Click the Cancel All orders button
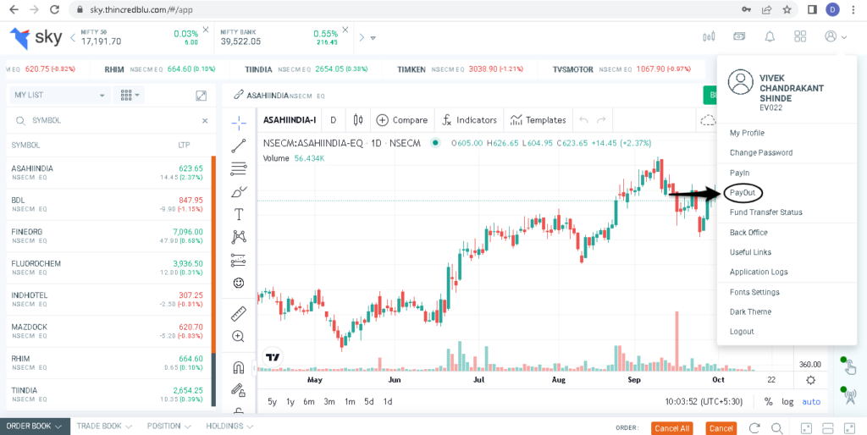Viewport: 867px width, 435px height. (x=671, y=428)
